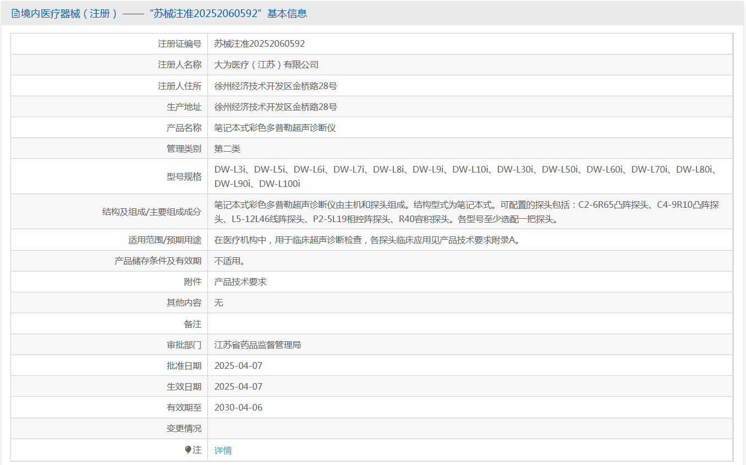746x465 pixels.
Task: Click the 不适用。 value
Action: pyautogui.click(x=229, y=261)
